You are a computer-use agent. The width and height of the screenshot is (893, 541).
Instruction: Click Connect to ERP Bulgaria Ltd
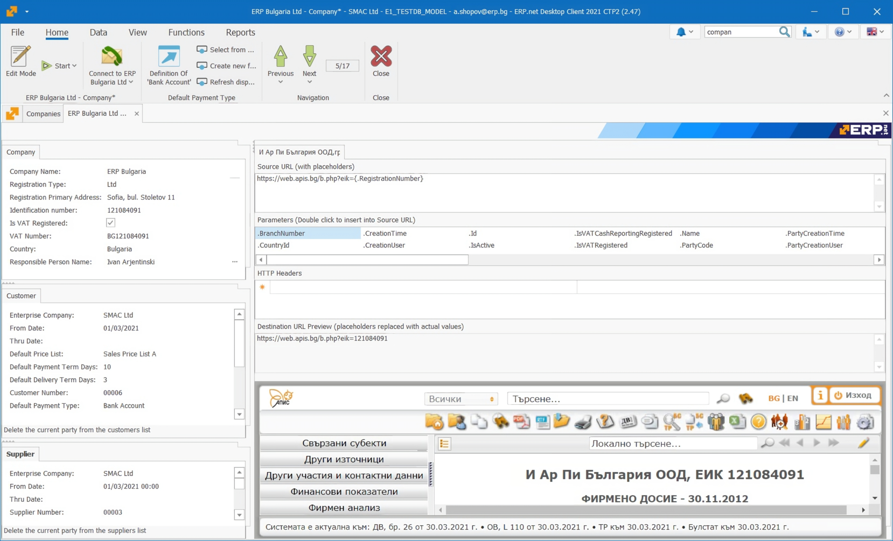(111, 65)
